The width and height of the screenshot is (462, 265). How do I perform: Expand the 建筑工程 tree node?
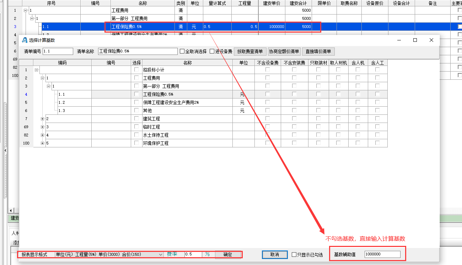43,119
